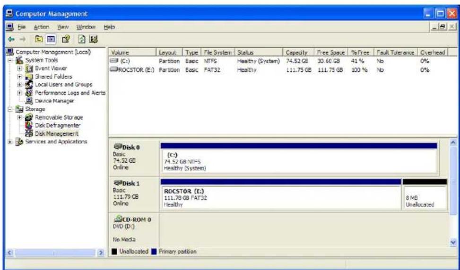
Task: Select the ROCSTOR (E:) FAT32 partition block
Action: pos(280,194)
